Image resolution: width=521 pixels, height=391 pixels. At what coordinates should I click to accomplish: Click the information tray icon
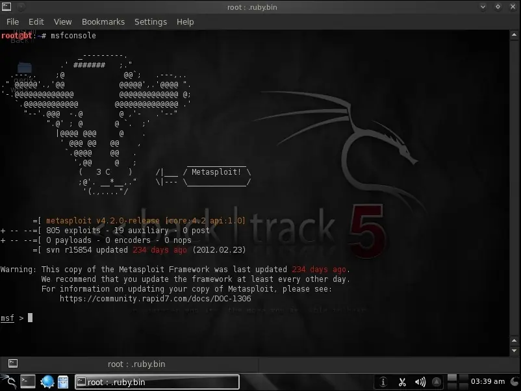point(383,382)
